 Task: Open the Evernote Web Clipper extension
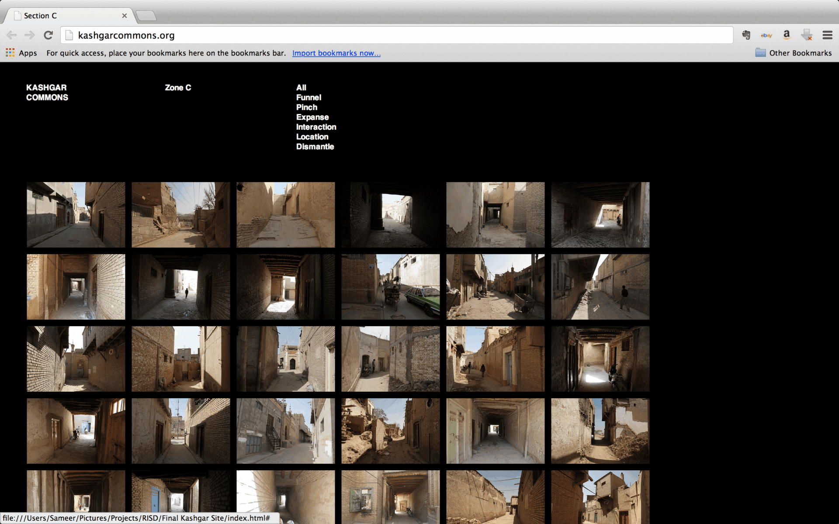[746, 35]
